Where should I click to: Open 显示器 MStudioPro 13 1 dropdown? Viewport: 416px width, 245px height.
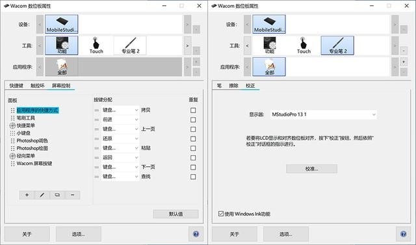point(324,114)
